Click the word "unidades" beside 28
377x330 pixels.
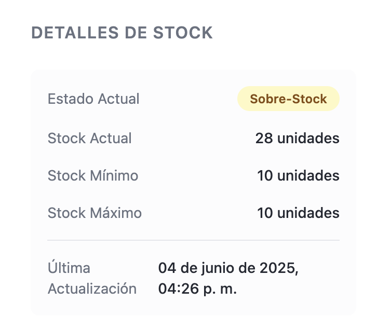coord(308,139)
